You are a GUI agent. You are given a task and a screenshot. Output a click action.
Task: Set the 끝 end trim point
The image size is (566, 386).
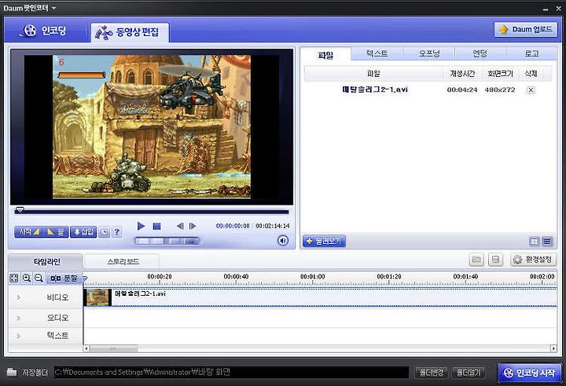(x=55, y=231)
